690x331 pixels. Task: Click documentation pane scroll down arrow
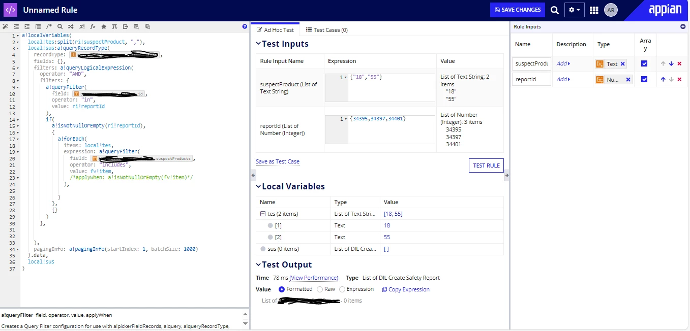pos(246,323)
